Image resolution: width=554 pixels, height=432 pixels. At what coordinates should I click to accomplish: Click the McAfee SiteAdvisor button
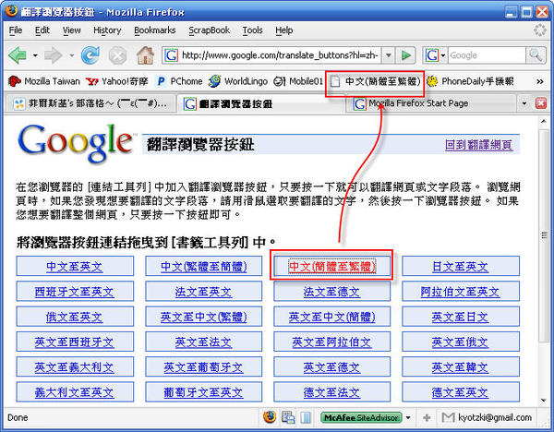coord(361,417)
